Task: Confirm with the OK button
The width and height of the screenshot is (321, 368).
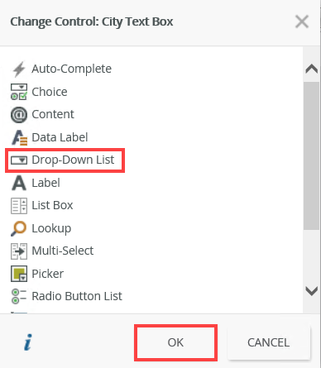Action: pos(175,342)
